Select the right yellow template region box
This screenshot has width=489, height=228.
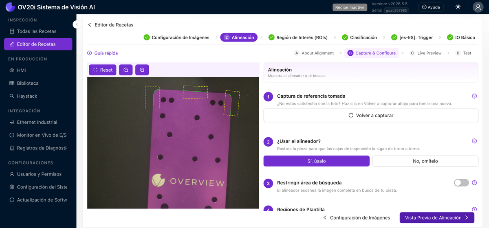pos(232,103)
